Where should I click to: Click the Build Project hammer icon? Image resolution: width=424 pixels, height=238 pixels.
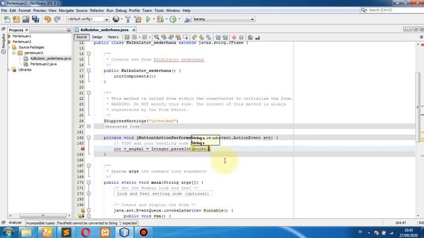click(x=128, y=19)
